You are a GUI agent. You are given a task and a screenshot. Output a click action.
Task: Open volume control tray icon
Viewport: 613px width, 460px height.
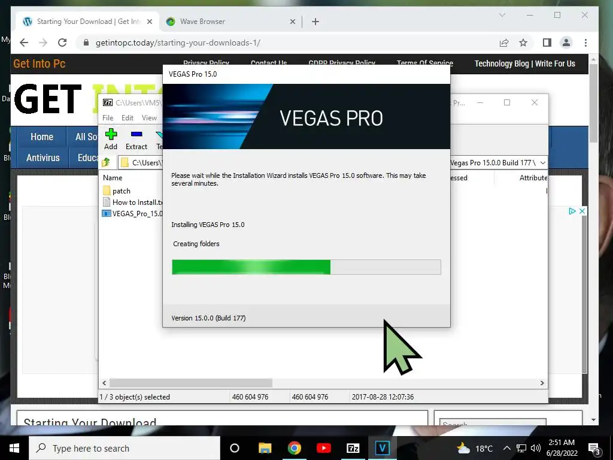536,448
